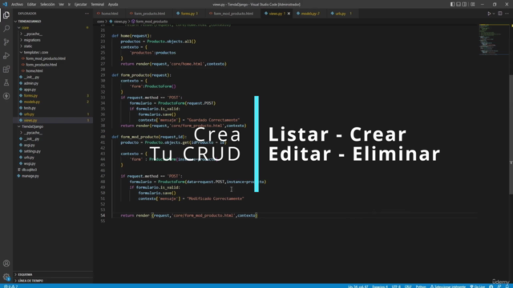Open Customize Layout icon in title bar
The width and height of the screenshot is (513, 288).
click(x=472, y=4)
